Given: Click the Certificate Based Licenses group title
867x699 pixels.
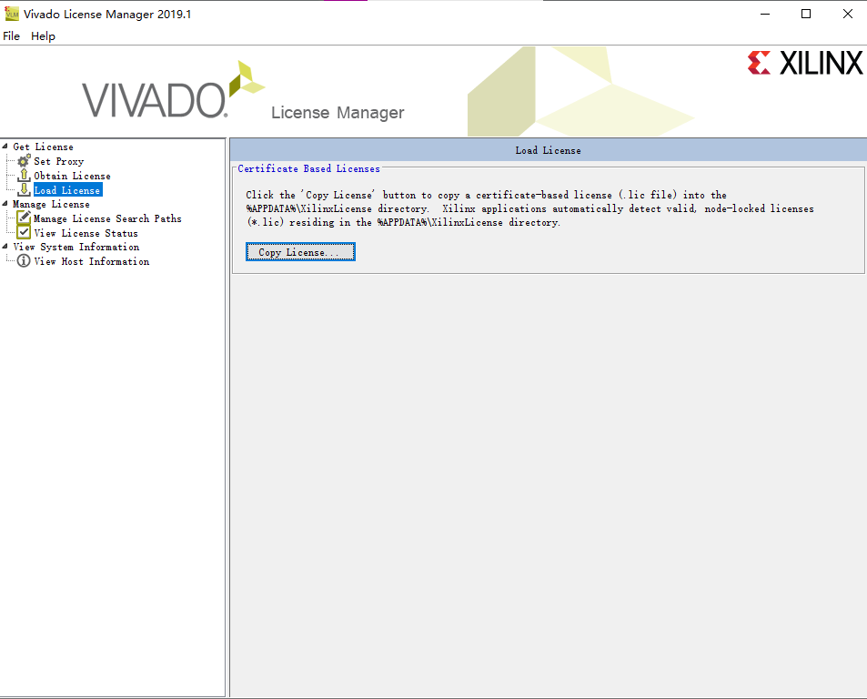Looking at the screenshot, I should click(308, 168).
